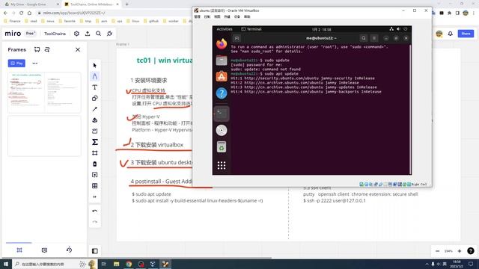The image size is (479, 269).
Task: Click the new tab button in terminal
Action: 237,38
